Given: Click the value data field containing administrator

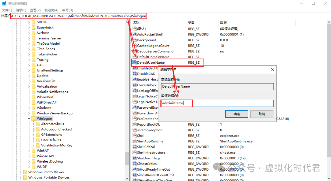Looking at the screenshot, I should 217,103.
